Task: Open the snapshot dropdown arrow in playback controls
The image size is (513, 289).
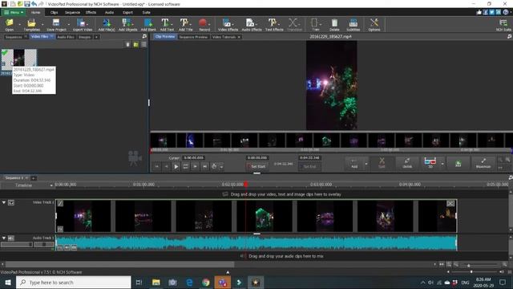Action: coord(221,167)
